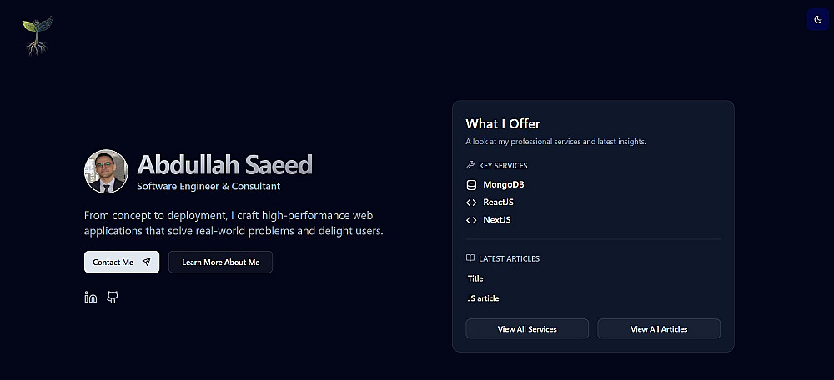Open Learn More About Me
The width and height of the screenshot is (834, 380).
(x=220, y=262)
